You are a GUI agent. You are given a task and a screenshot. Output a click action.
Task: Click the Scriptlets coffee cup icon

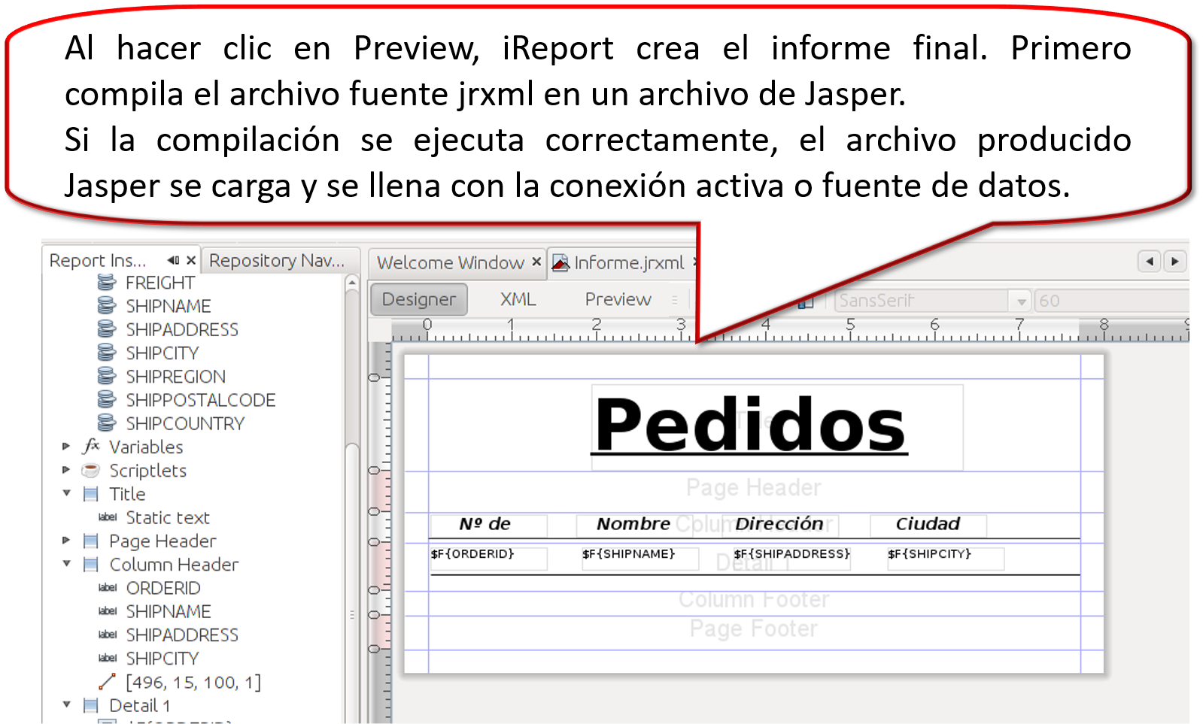coord(91,471)
